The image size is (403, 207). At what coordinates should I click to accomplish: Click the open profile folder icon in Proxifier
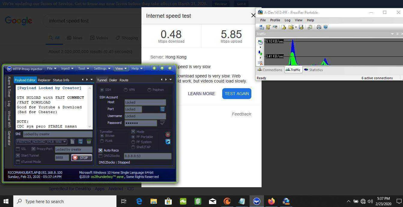pos(291,27)
